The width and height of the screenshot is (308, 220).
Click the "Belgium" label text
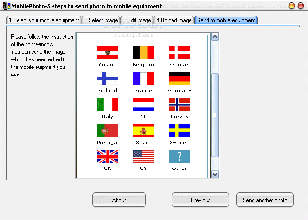click(144, 64)
